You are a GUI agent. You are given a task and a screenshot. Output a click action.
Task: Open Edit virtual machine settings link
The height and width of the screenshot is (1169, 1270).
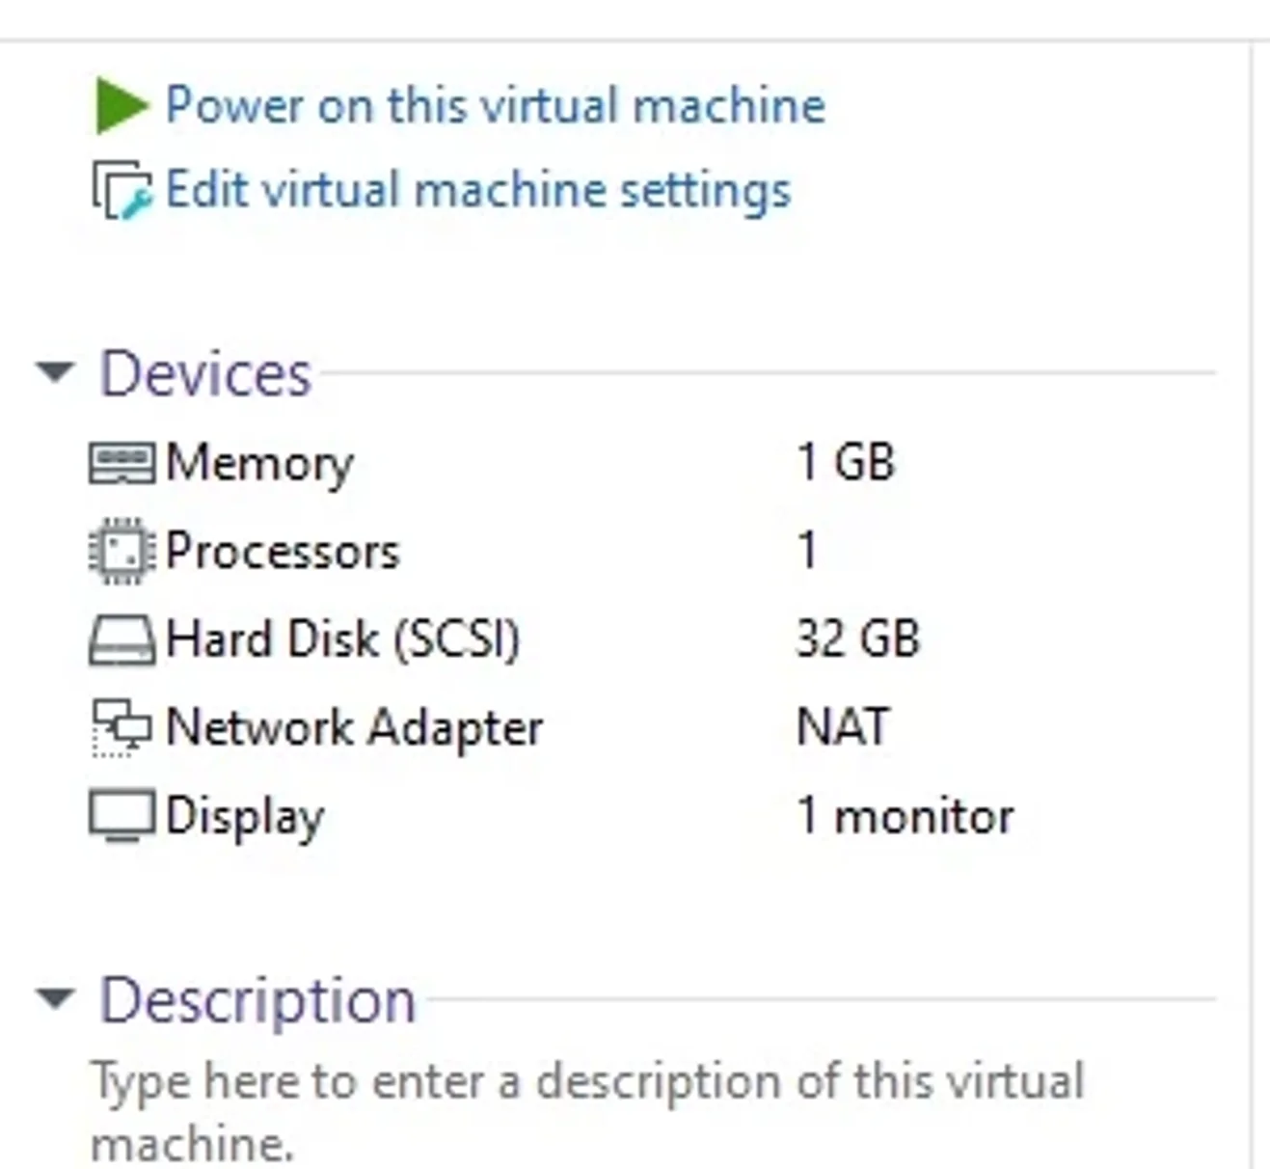click(478, 189)
